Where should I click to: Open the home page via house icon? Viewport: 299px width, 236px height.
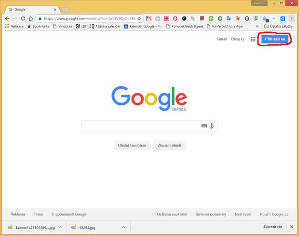(31, 19)
